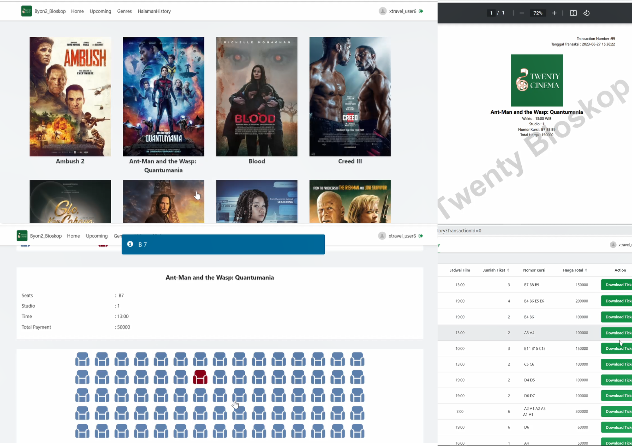This screenshot has width=632, height=446.
Task: Open the Creed III movie poster
Action: coord(350,97)
